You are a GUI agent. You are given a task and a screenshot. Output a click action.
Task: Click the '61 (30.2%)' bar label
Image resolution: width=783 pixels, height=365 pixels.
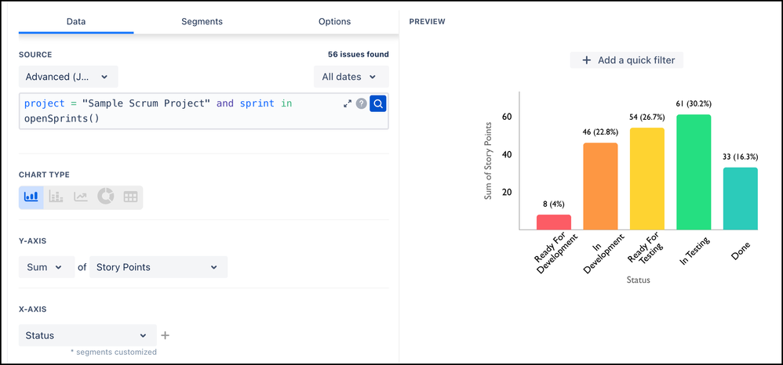694,104
